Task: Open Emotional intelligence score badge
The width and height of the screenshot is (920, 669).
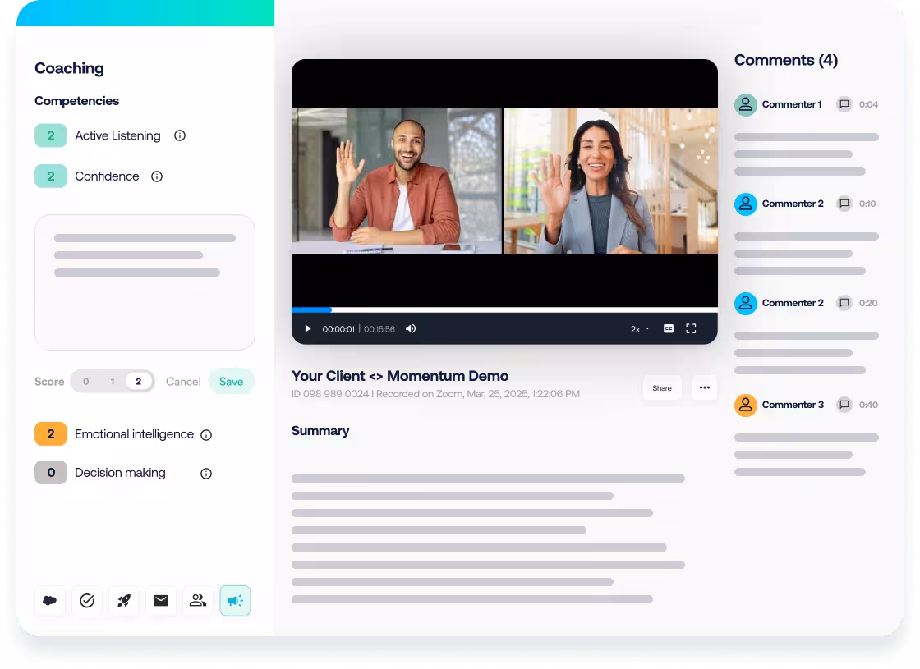Action: [x=50, y=434]
